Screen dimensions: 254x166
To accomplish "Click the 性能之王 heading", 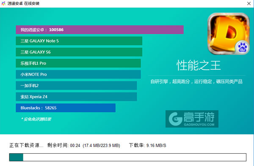I will point(199,65).
